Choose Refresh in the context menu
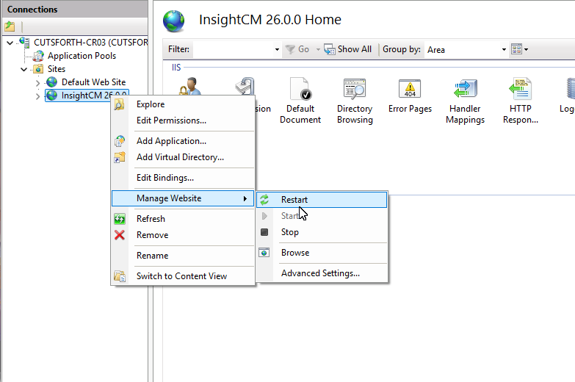 (x=183, y=219)
